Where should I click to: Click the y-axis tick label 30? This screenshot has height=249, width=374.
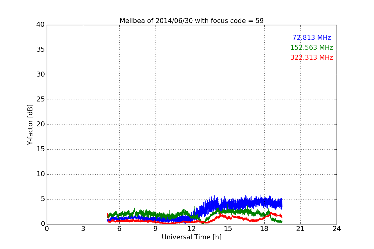41,75
